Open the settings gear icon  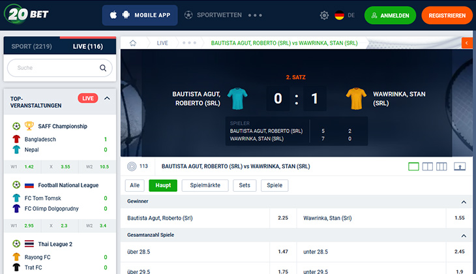pyautogui.click(x=324, y=15)
